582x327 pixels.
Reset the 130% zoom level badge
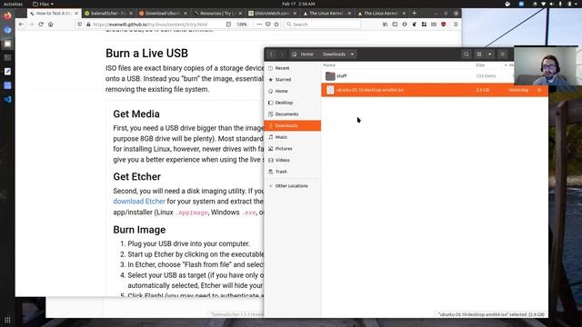pyautogui.click(x=242, y=25)
